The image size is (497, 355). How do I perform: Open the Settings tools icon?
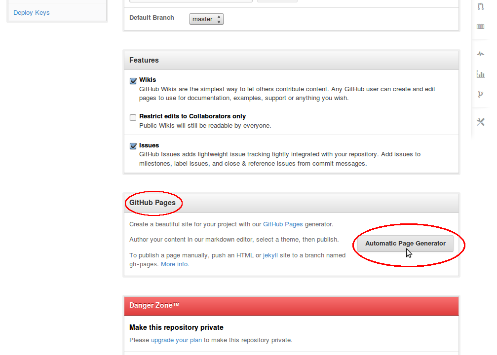point(481,122)
